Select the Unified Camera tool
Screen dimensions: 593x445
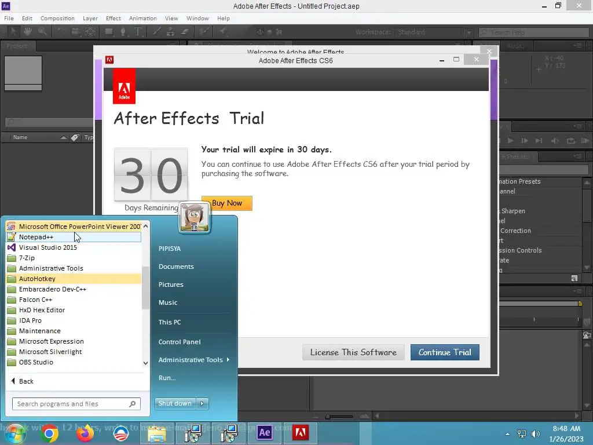coord(75,32)
